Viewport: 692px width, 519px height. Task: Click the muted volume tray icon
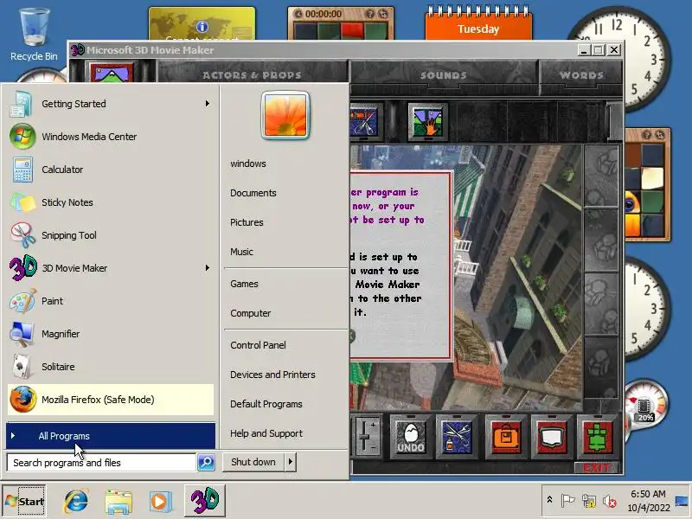[x=610, y=501]
